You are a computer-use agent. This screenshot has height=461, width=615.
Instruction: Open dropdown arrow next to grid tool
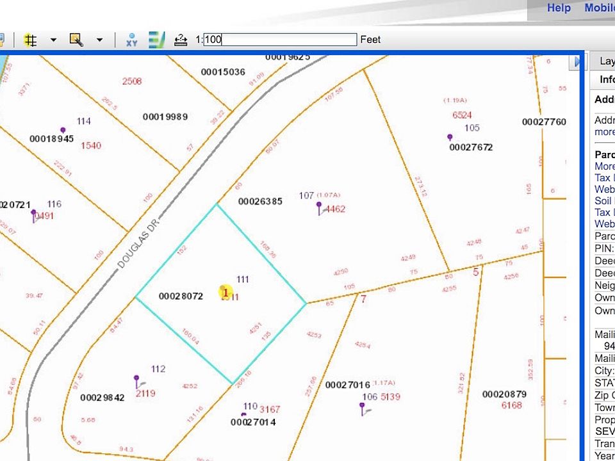(54, 40)
